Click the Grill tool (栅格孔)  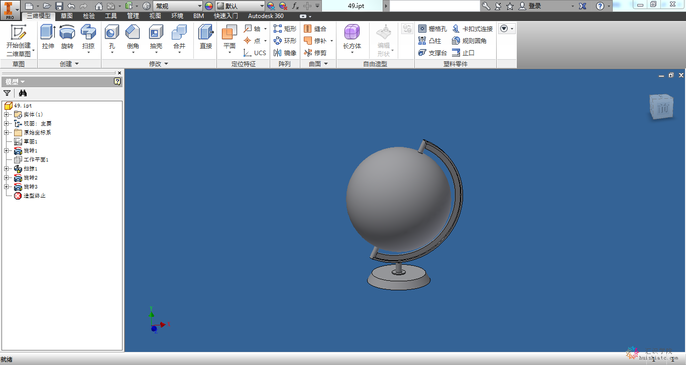[432, 29]
